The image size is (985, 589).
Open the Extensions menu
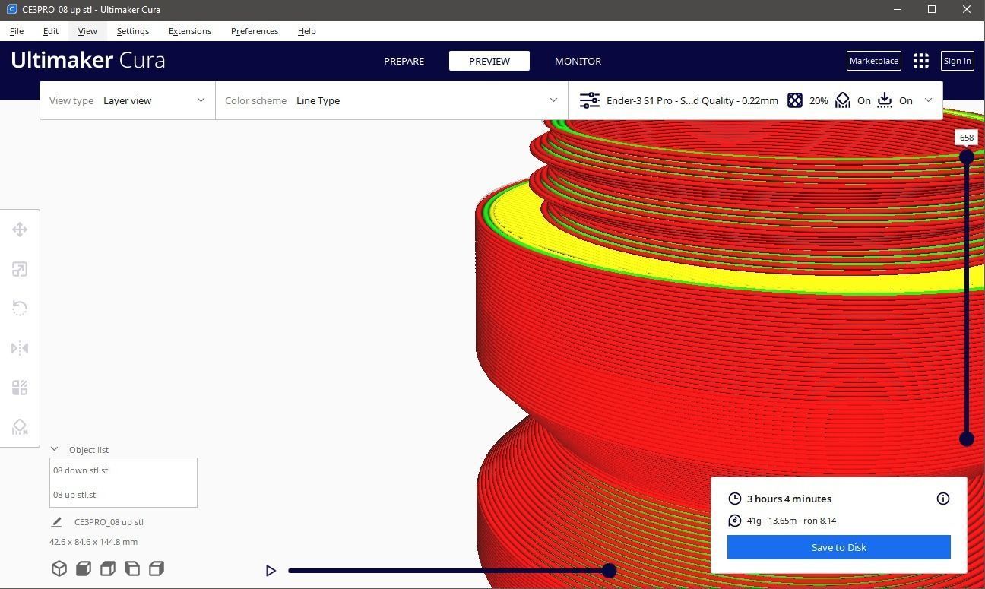(190, 31)
